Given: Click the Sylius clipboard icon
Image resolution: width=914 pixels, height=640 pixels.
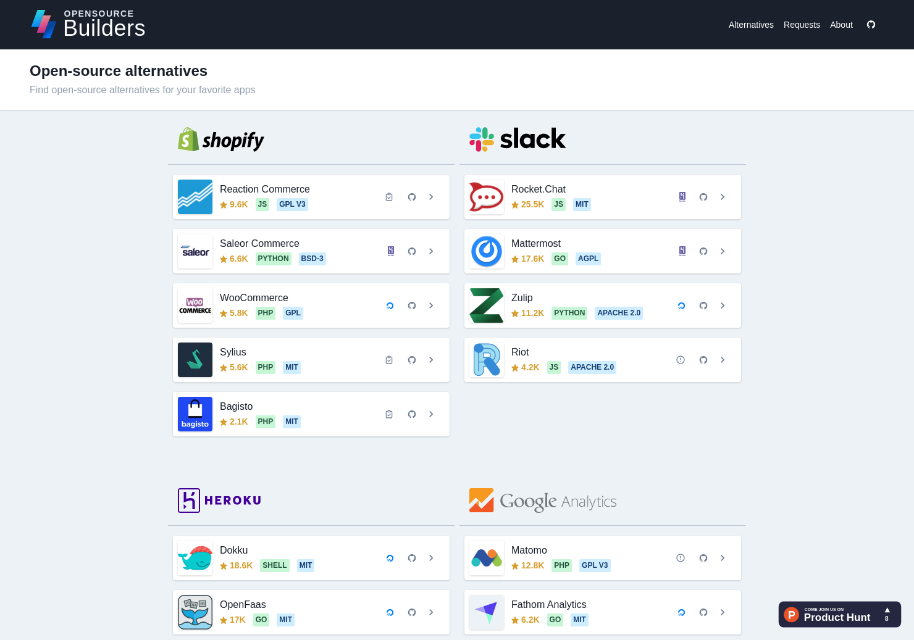Looking at the screenshot, I should coord(389,360).
